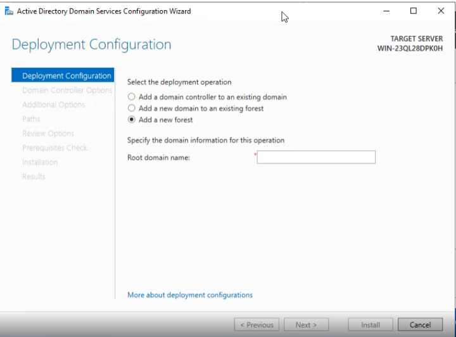Click the Specify the domain information text
Screen dimensions: 456x337
click(x=206, y=141)
